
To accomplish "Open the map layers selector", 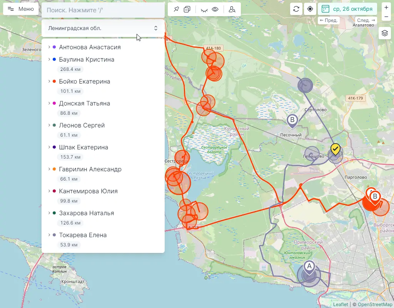I will pyautogui.click(x=384, y=33).
